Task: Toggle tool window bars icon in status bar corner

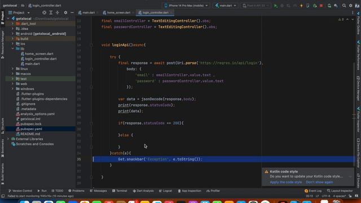Action: click(x=3, y=196)
